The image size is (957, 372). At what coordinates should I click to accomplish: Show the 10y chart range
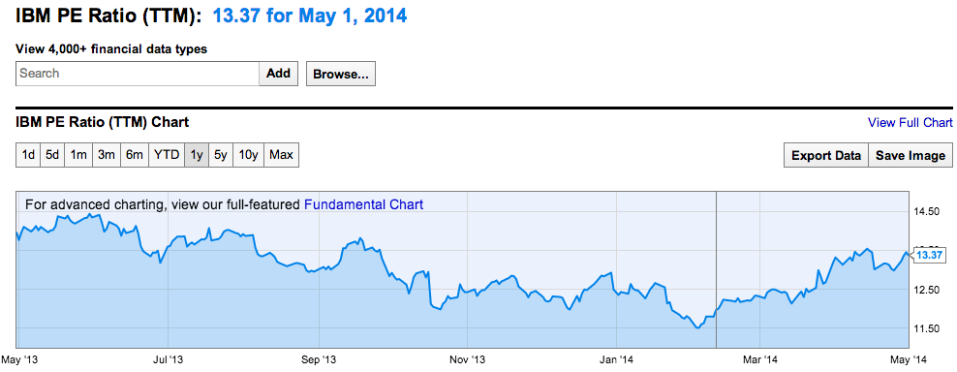pyautogui.click(x=248, y=155)
